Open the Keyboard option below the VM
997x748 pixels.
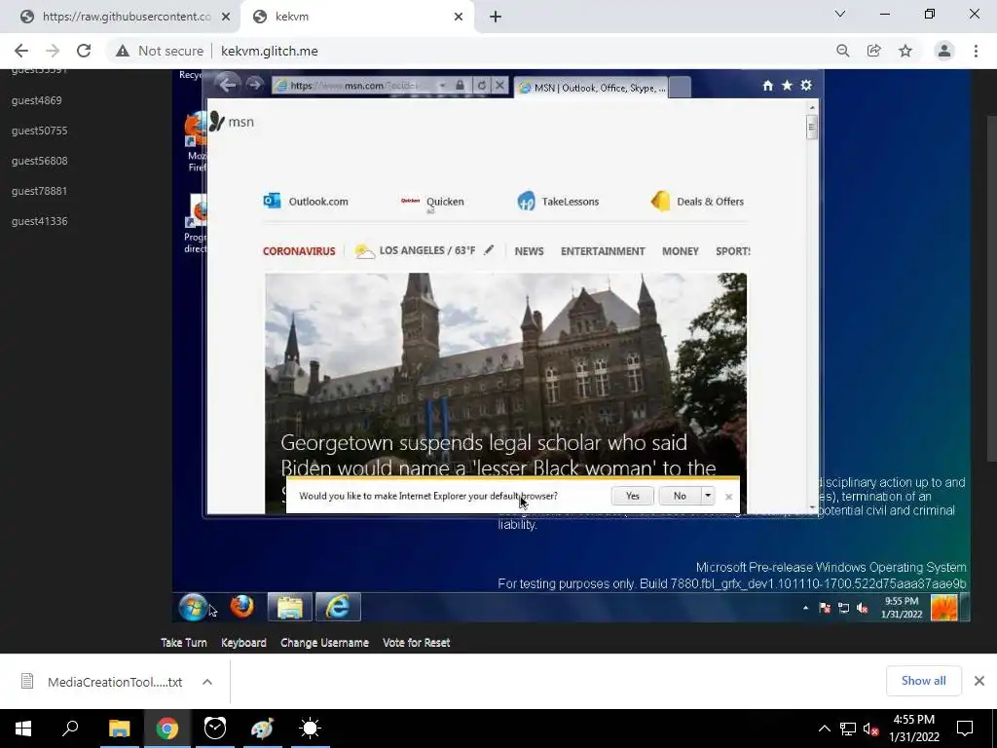(243, 643)
